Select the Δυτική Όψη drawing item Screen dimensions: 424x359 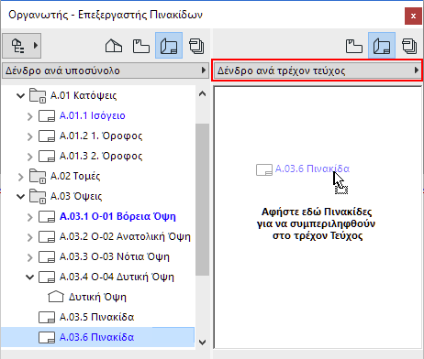[97, 297]
